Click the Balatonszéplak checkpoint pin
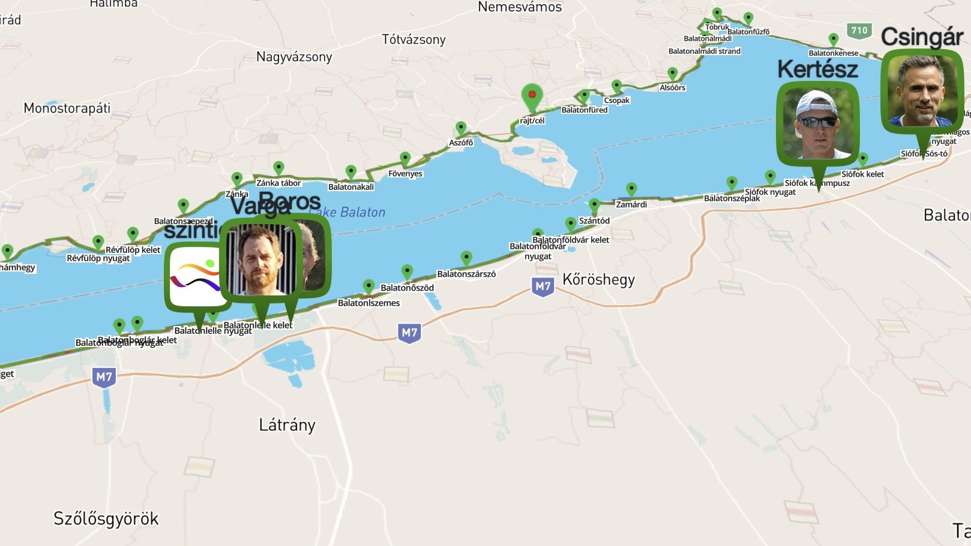Image resolution: width=971 pixels, height=546 pixels. pyautogui.click(x=732, y=183)
